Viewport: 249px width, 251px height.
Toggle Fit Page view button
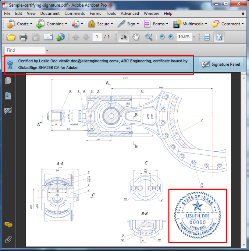(x=219, y=37)
